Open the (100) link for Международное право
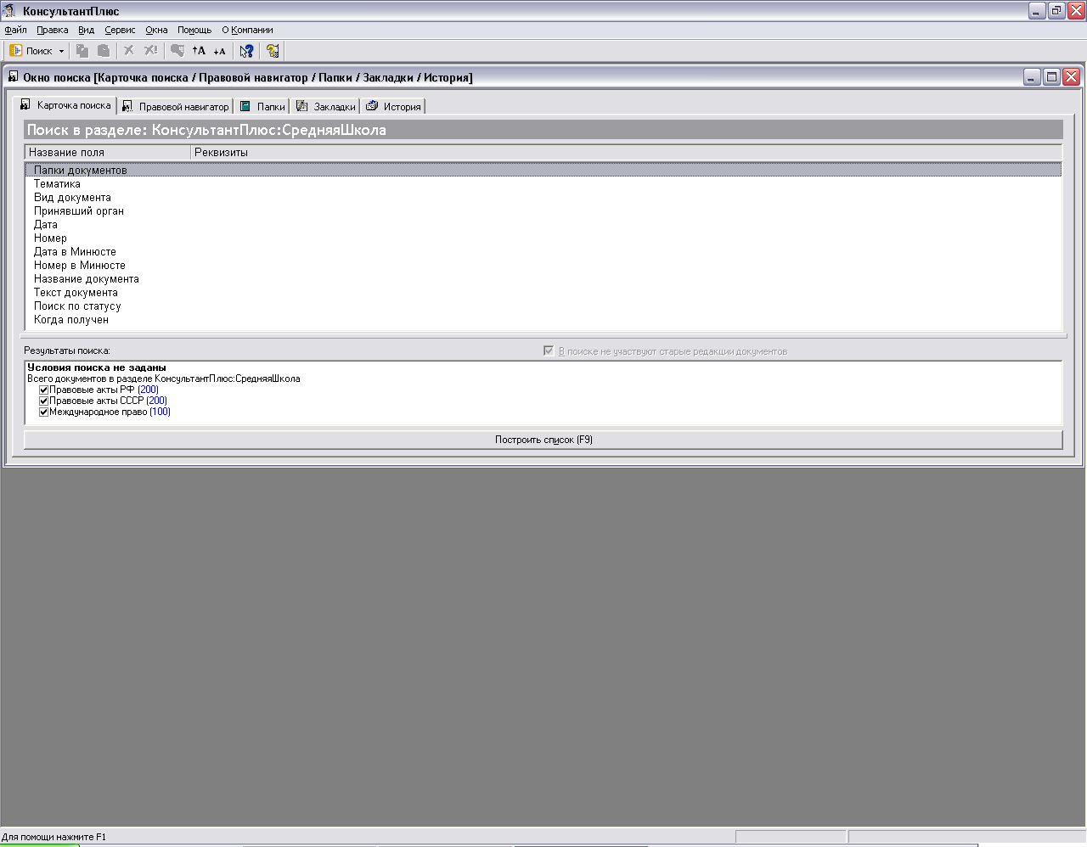The width and height of the screenshot is (1087, 847). [x=160, y=412]
